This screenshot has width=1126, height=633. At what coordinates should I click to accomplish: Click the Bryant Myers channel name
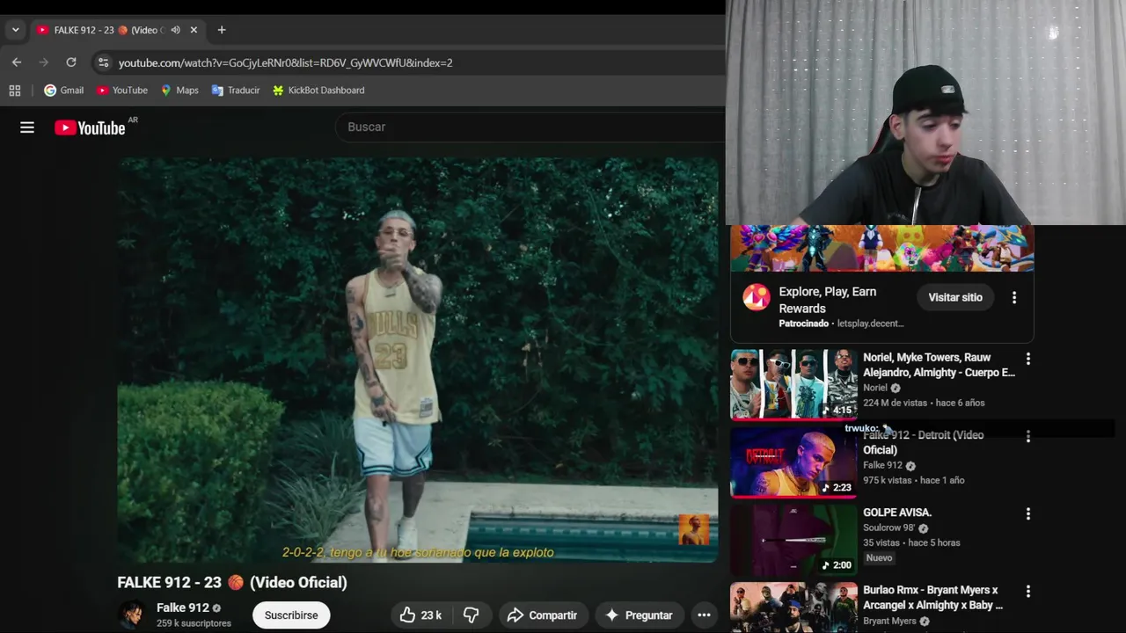point(889,621)
